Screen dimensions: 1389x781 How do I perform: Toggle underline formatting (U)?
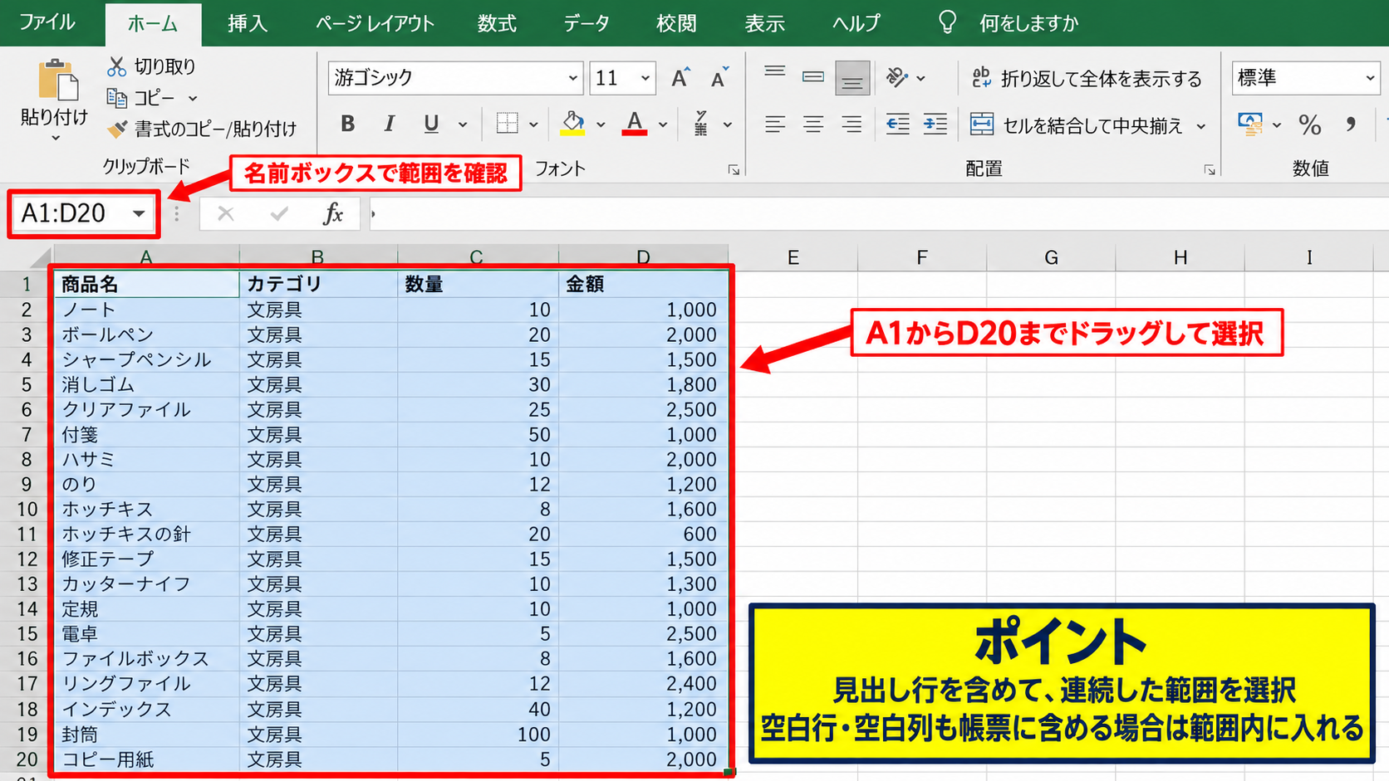pos(431,124)
